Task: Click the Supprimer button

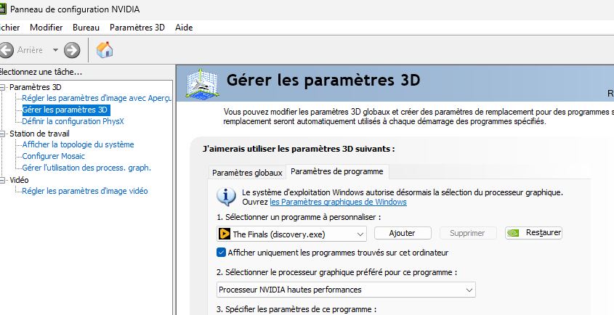Action: [x=468, y=233]
